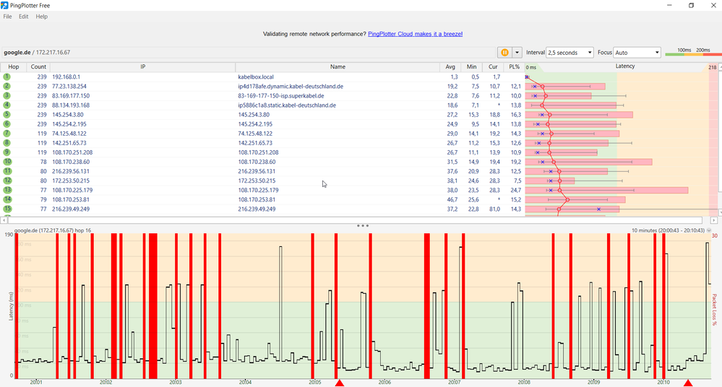Select IP 77.23.138.254 in hop list
This screenshot has height=387, width=722.
pyautogui.click(x=69, y=86)
